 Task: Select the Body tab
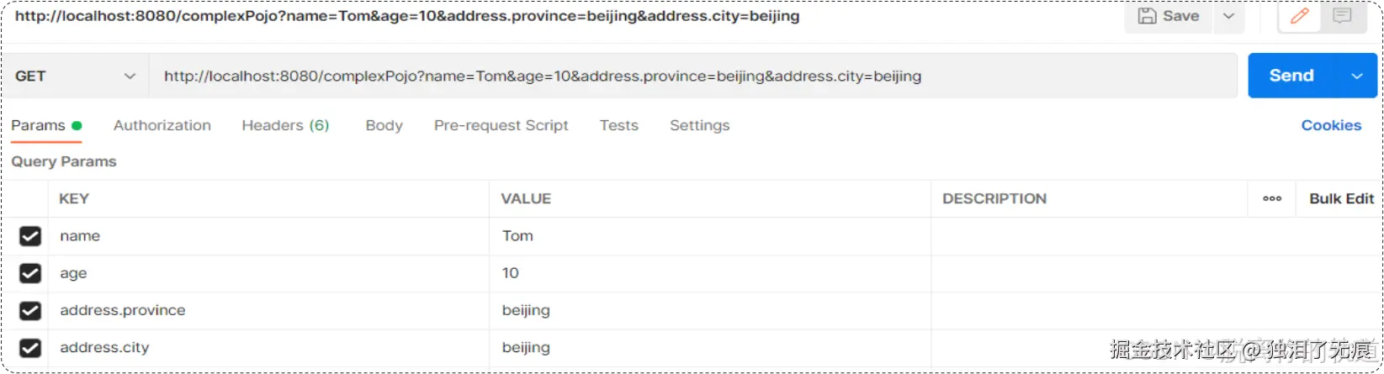pyautogui.click(x=384, y=125)
